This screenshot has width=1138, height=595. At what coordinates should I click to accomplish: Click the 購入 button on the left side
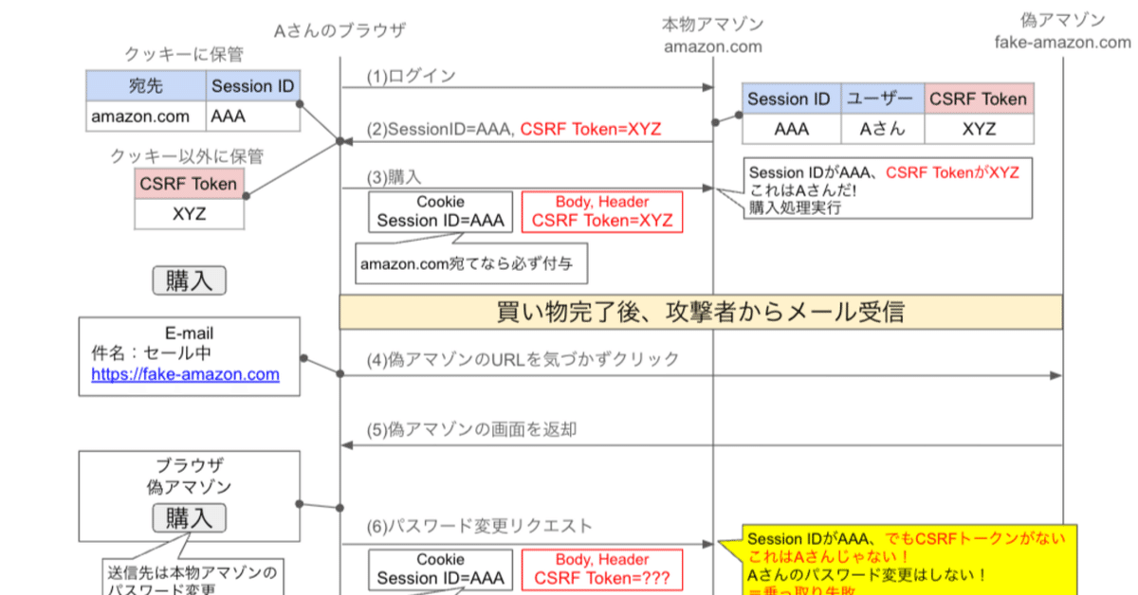click(x=189, y=279)
